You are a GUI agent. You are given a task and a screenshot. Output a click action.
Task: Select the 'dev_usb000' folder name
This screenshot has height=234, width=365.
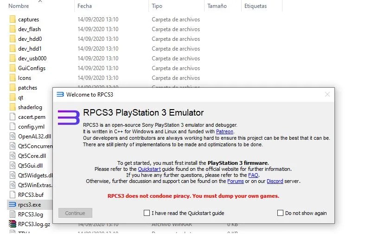[32, 58]
